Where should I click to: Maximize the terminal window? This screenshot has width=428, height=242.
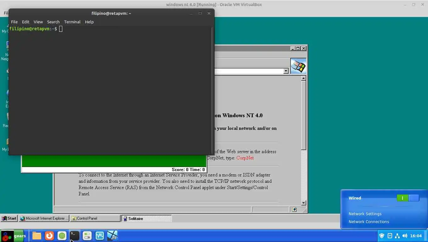[200, 13]
